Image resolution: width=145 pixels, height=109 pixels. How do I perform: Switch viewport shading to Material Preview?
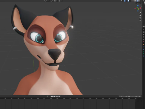tap(137, 1)
